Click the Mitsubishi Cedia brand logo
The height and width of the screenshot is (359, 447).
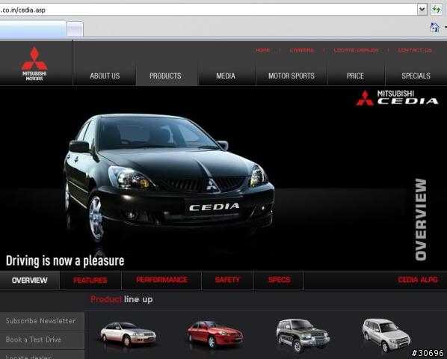coord(397,98)
